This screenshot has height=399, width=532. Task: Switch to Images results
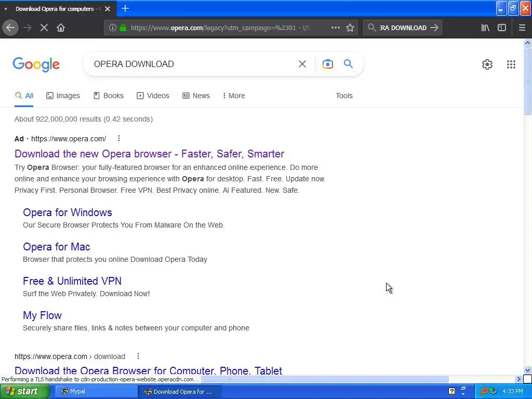coord(63,96)
